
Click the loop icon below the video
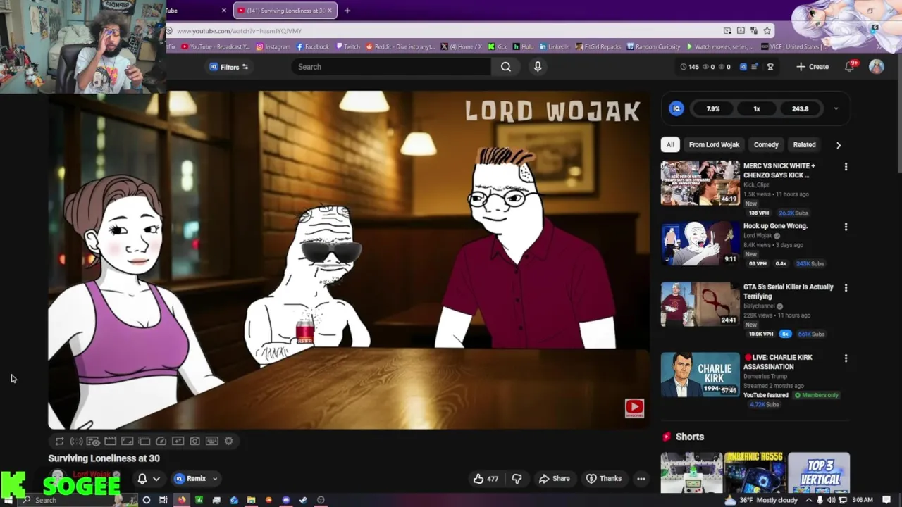[60, 441]
